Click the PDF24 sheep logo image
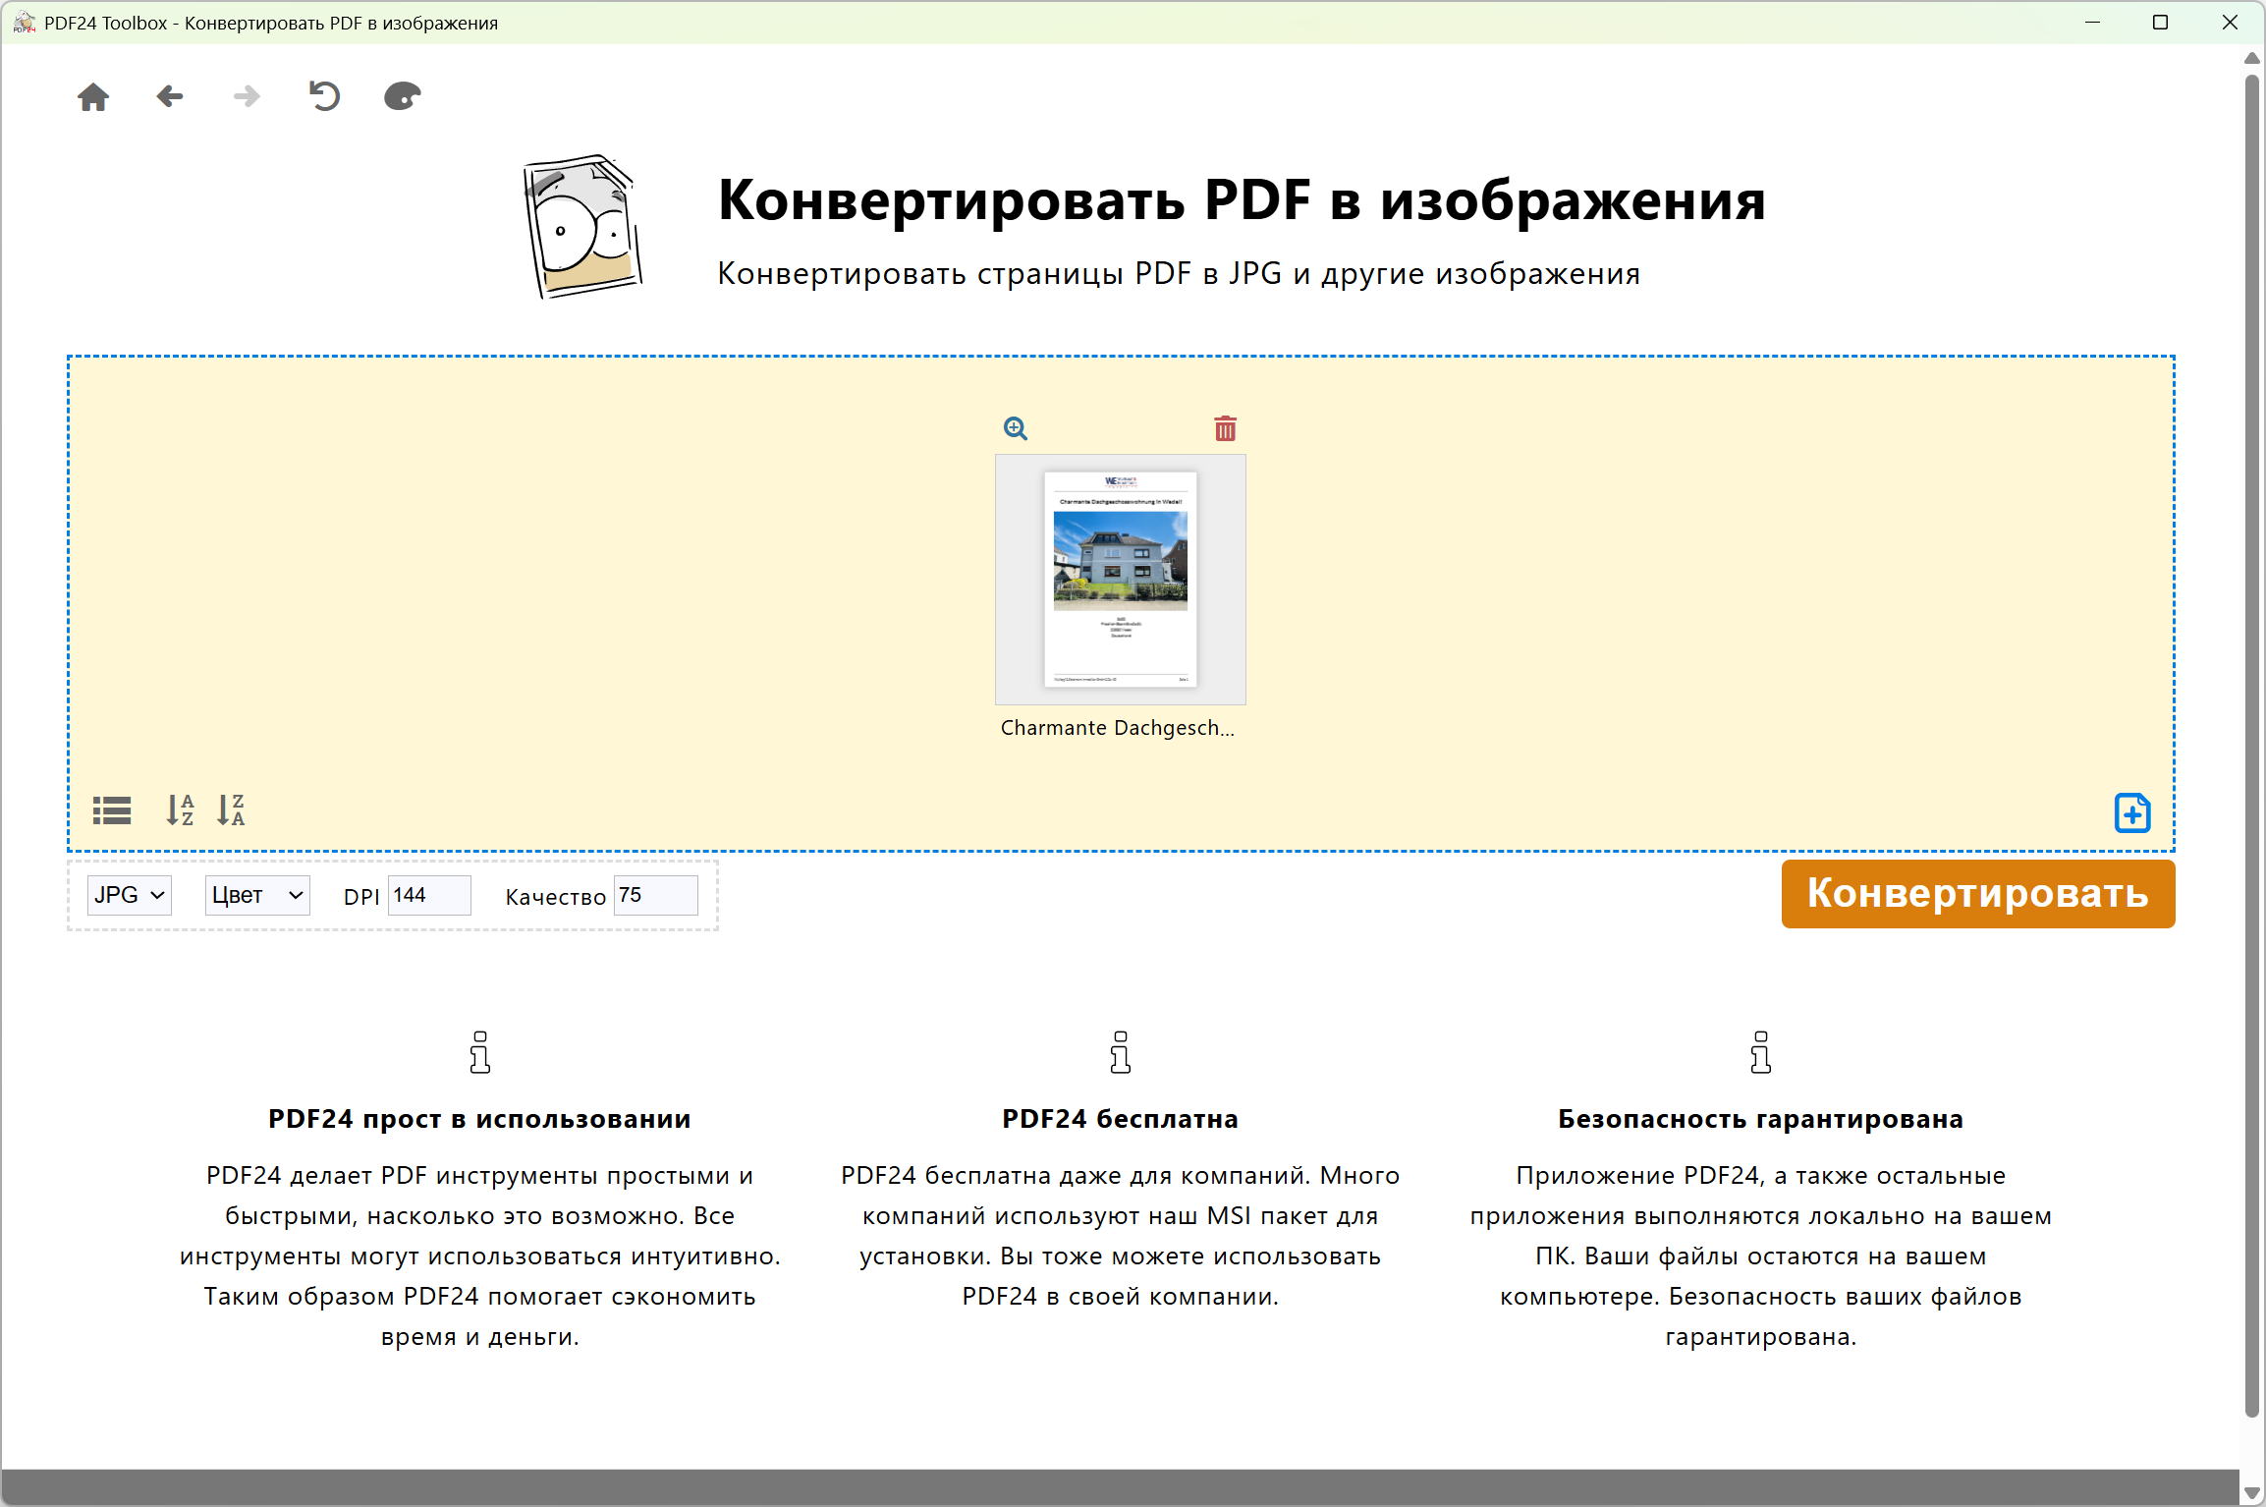This screenshot has width=2266, height=1507. click(583, 226)
